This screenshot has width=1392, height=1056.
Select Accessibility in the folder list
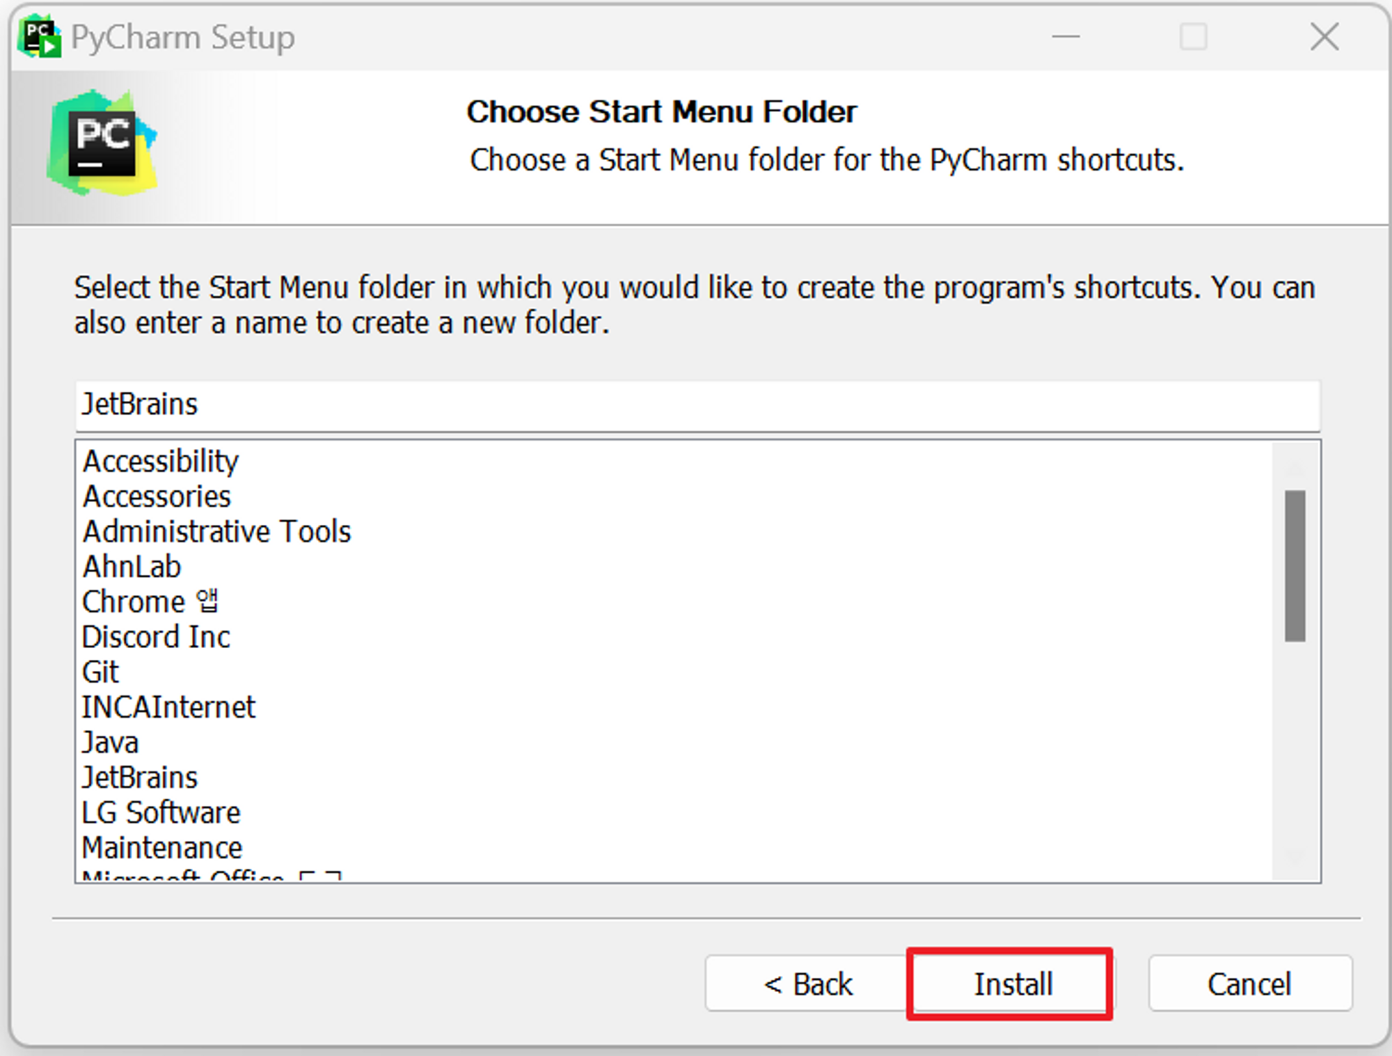point(161,462)
